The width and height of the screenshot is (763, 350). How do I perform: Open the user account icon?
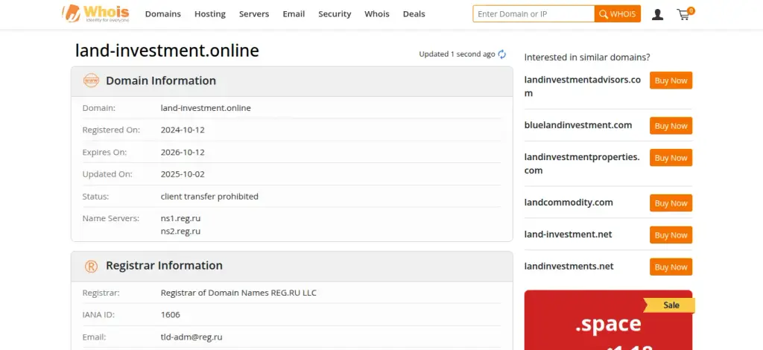(657, 14)
